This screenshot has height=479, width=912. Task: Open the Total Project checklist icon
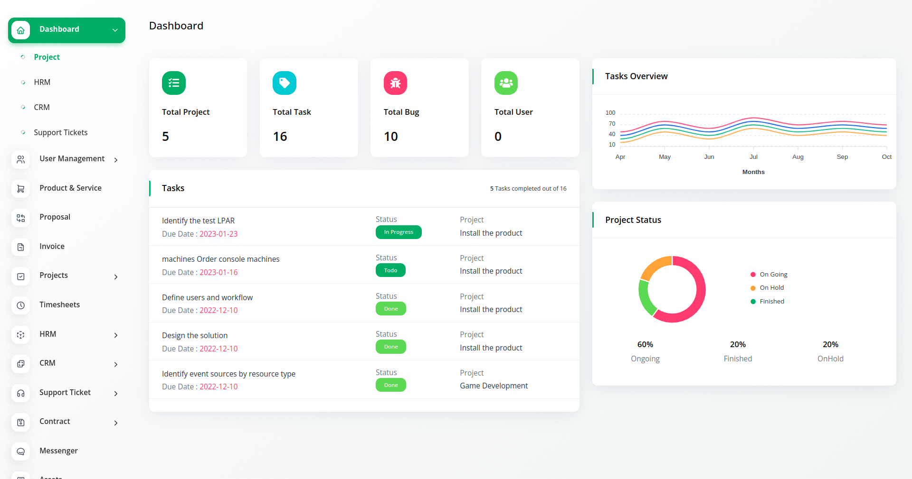[x=174, y=83]
